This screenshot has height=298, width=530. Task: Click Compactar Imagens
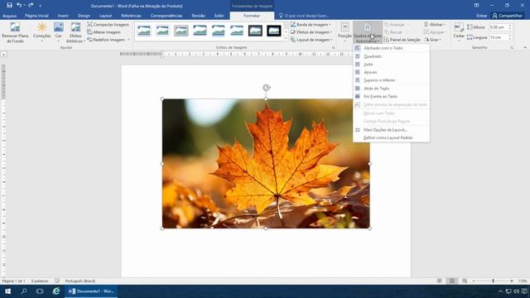108,25
